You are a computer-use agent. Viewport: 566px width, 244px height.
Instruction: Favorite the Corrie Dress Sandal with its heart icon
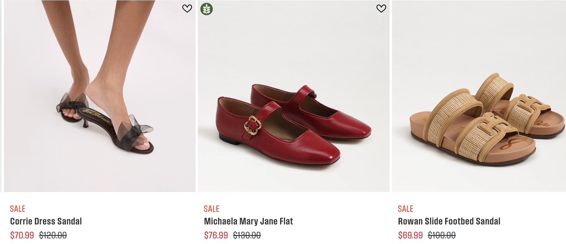pyautogui.click(x=187, y=8)
